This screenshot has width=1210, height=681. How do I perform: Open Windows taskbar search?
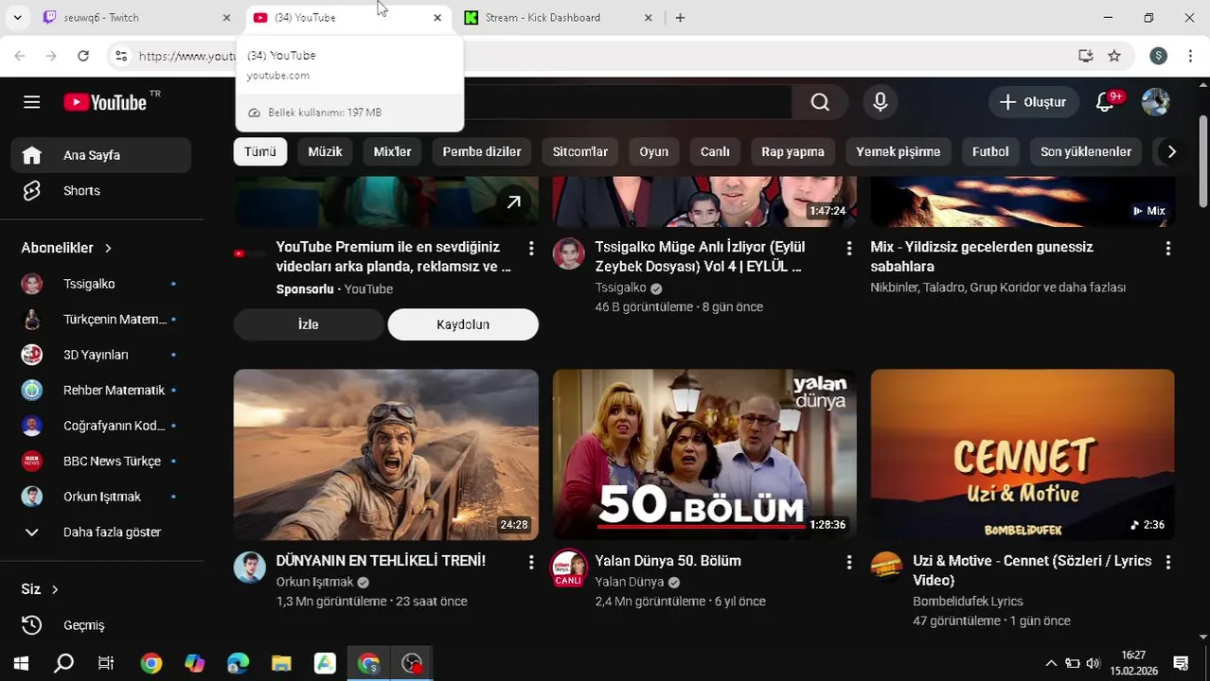point(63,663)
